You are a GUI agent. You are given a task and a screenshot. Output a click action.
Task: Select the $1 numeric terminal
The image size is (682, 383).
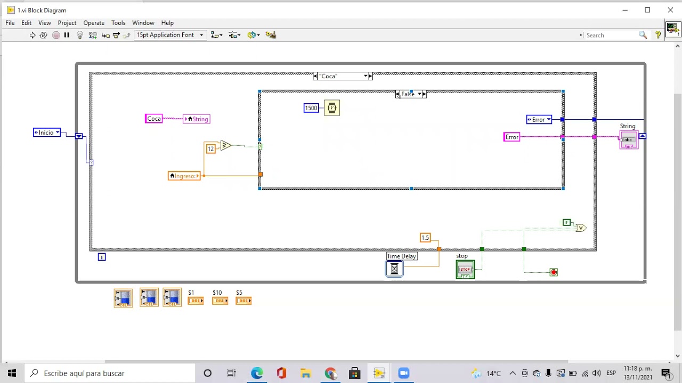pos(196,301)
